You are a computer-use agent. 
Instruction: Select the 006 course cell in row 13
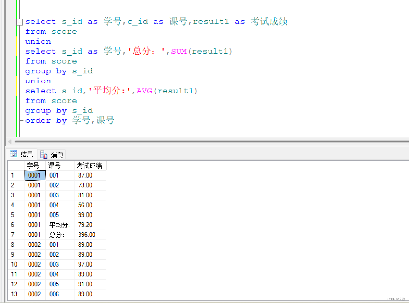[60, 294]
